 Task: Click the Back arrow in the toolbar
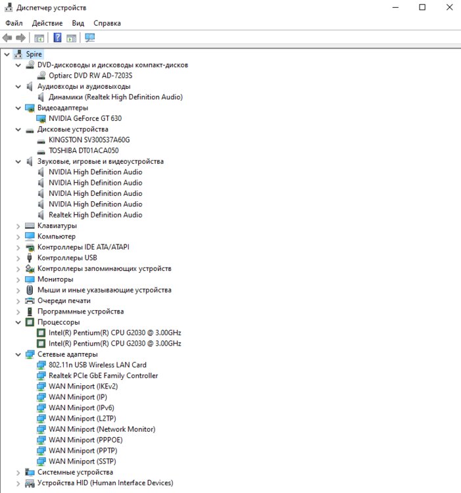(x=7, y=37)
